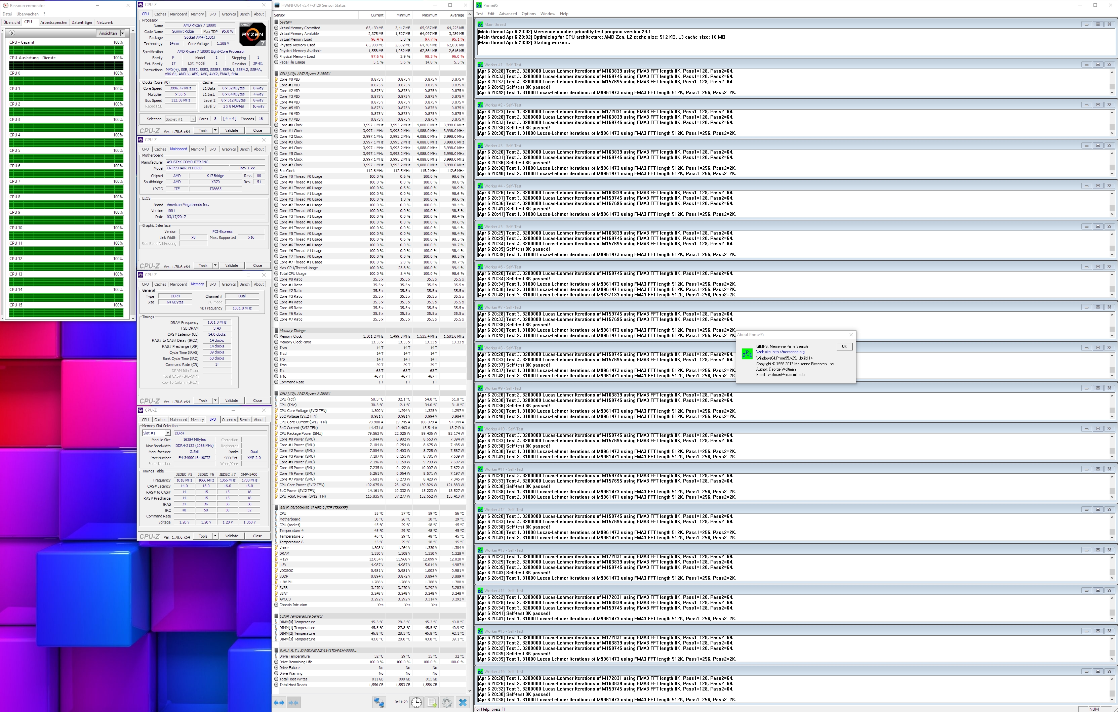The height and width of the screenshot is (712, 1118).
Task: Click HWiNFO sensor list scrollbar down arrow
Action: click(x=469, y=690)
